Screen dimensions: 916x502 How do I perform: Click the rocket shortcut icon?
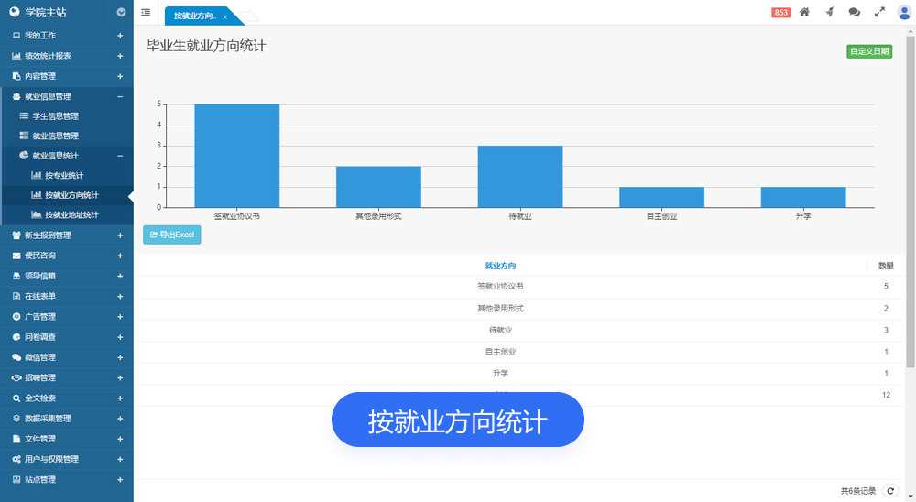pos(829,12)
